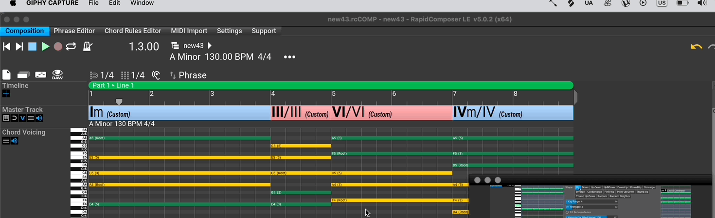Click the G5 (5) yellow note

tap(301, 146)
